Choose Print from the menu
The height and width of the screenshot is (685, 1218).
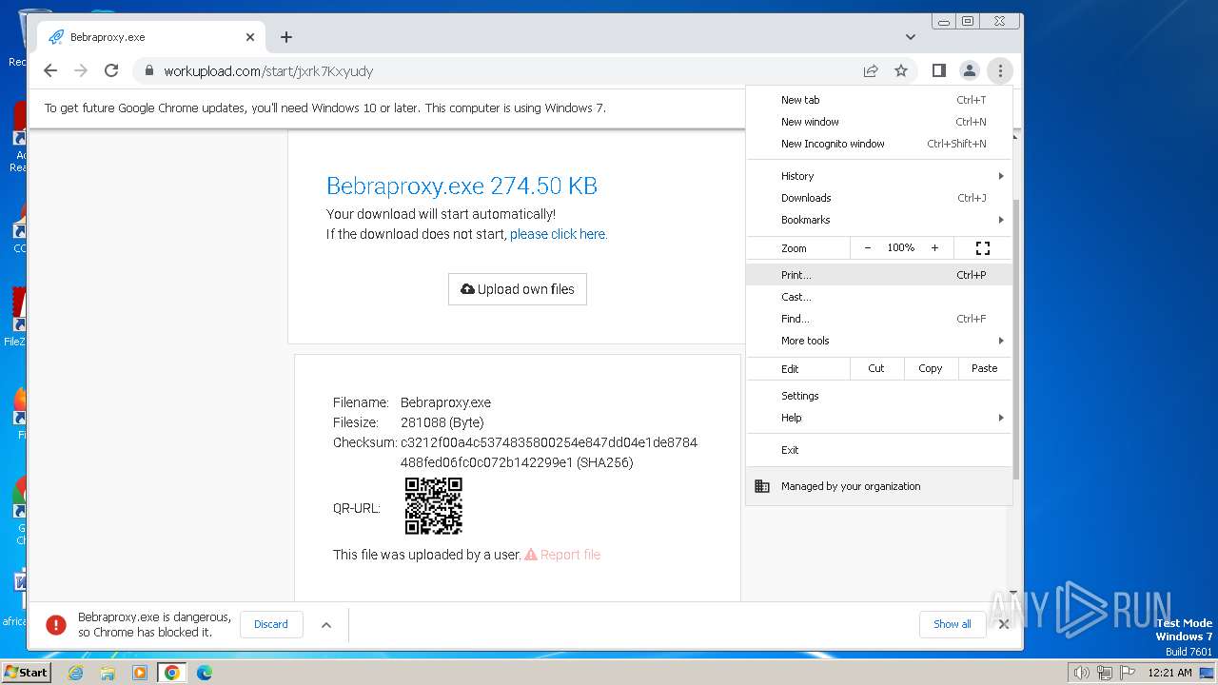coord(879,275)
